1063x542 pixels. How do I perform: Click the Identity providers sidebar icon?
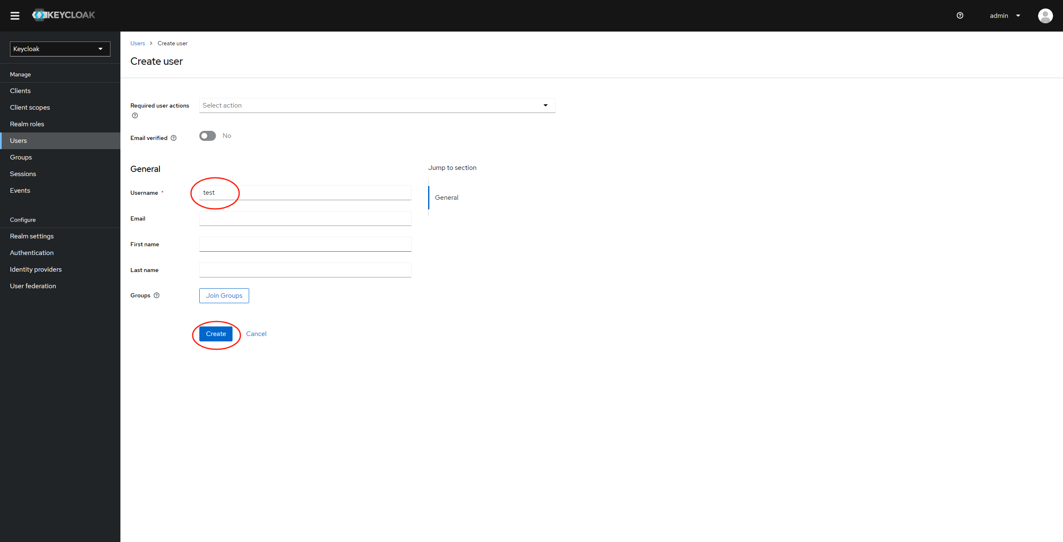pos(35,269)
